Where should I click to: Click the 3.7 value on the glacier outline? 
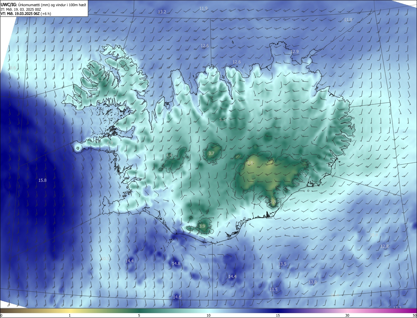tap(211, 153)
